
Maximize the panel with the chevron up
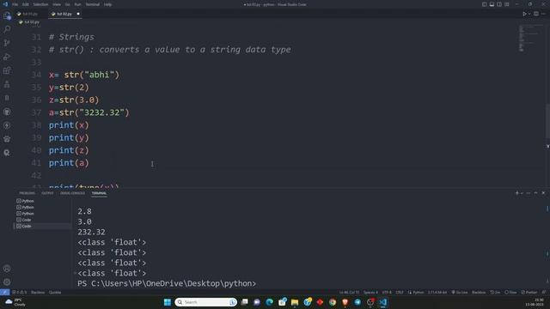[535, 193]
